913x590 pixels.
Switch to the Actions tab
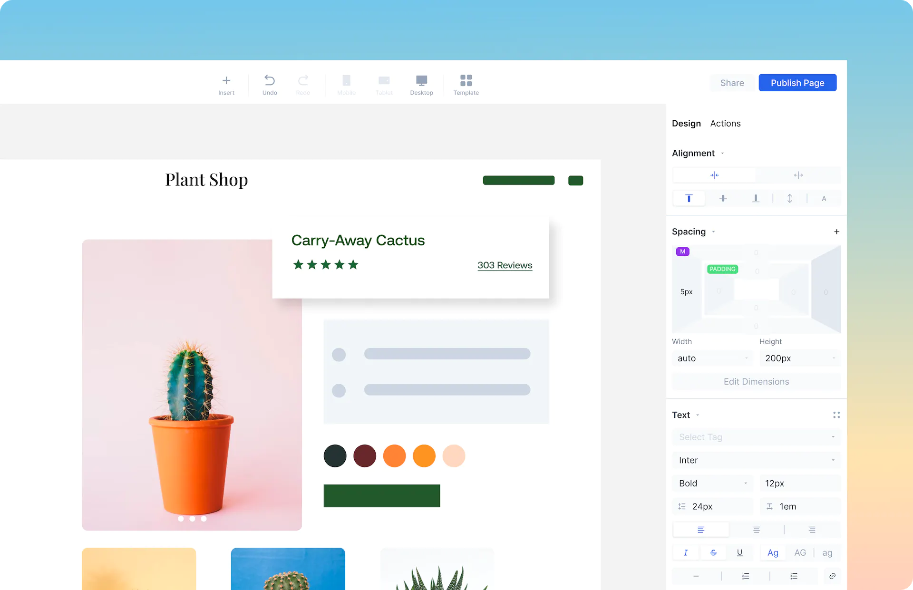(726, 123)
